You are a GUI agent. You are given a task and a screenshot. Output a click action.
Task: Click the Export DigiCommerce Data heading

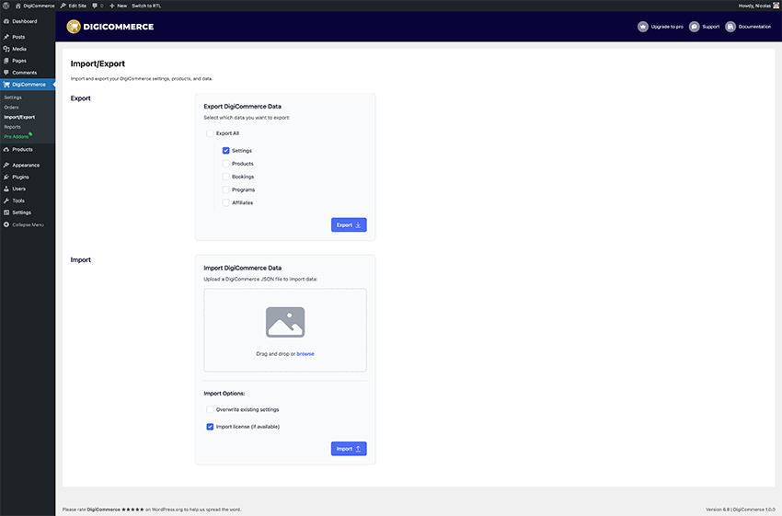point(242,106)
